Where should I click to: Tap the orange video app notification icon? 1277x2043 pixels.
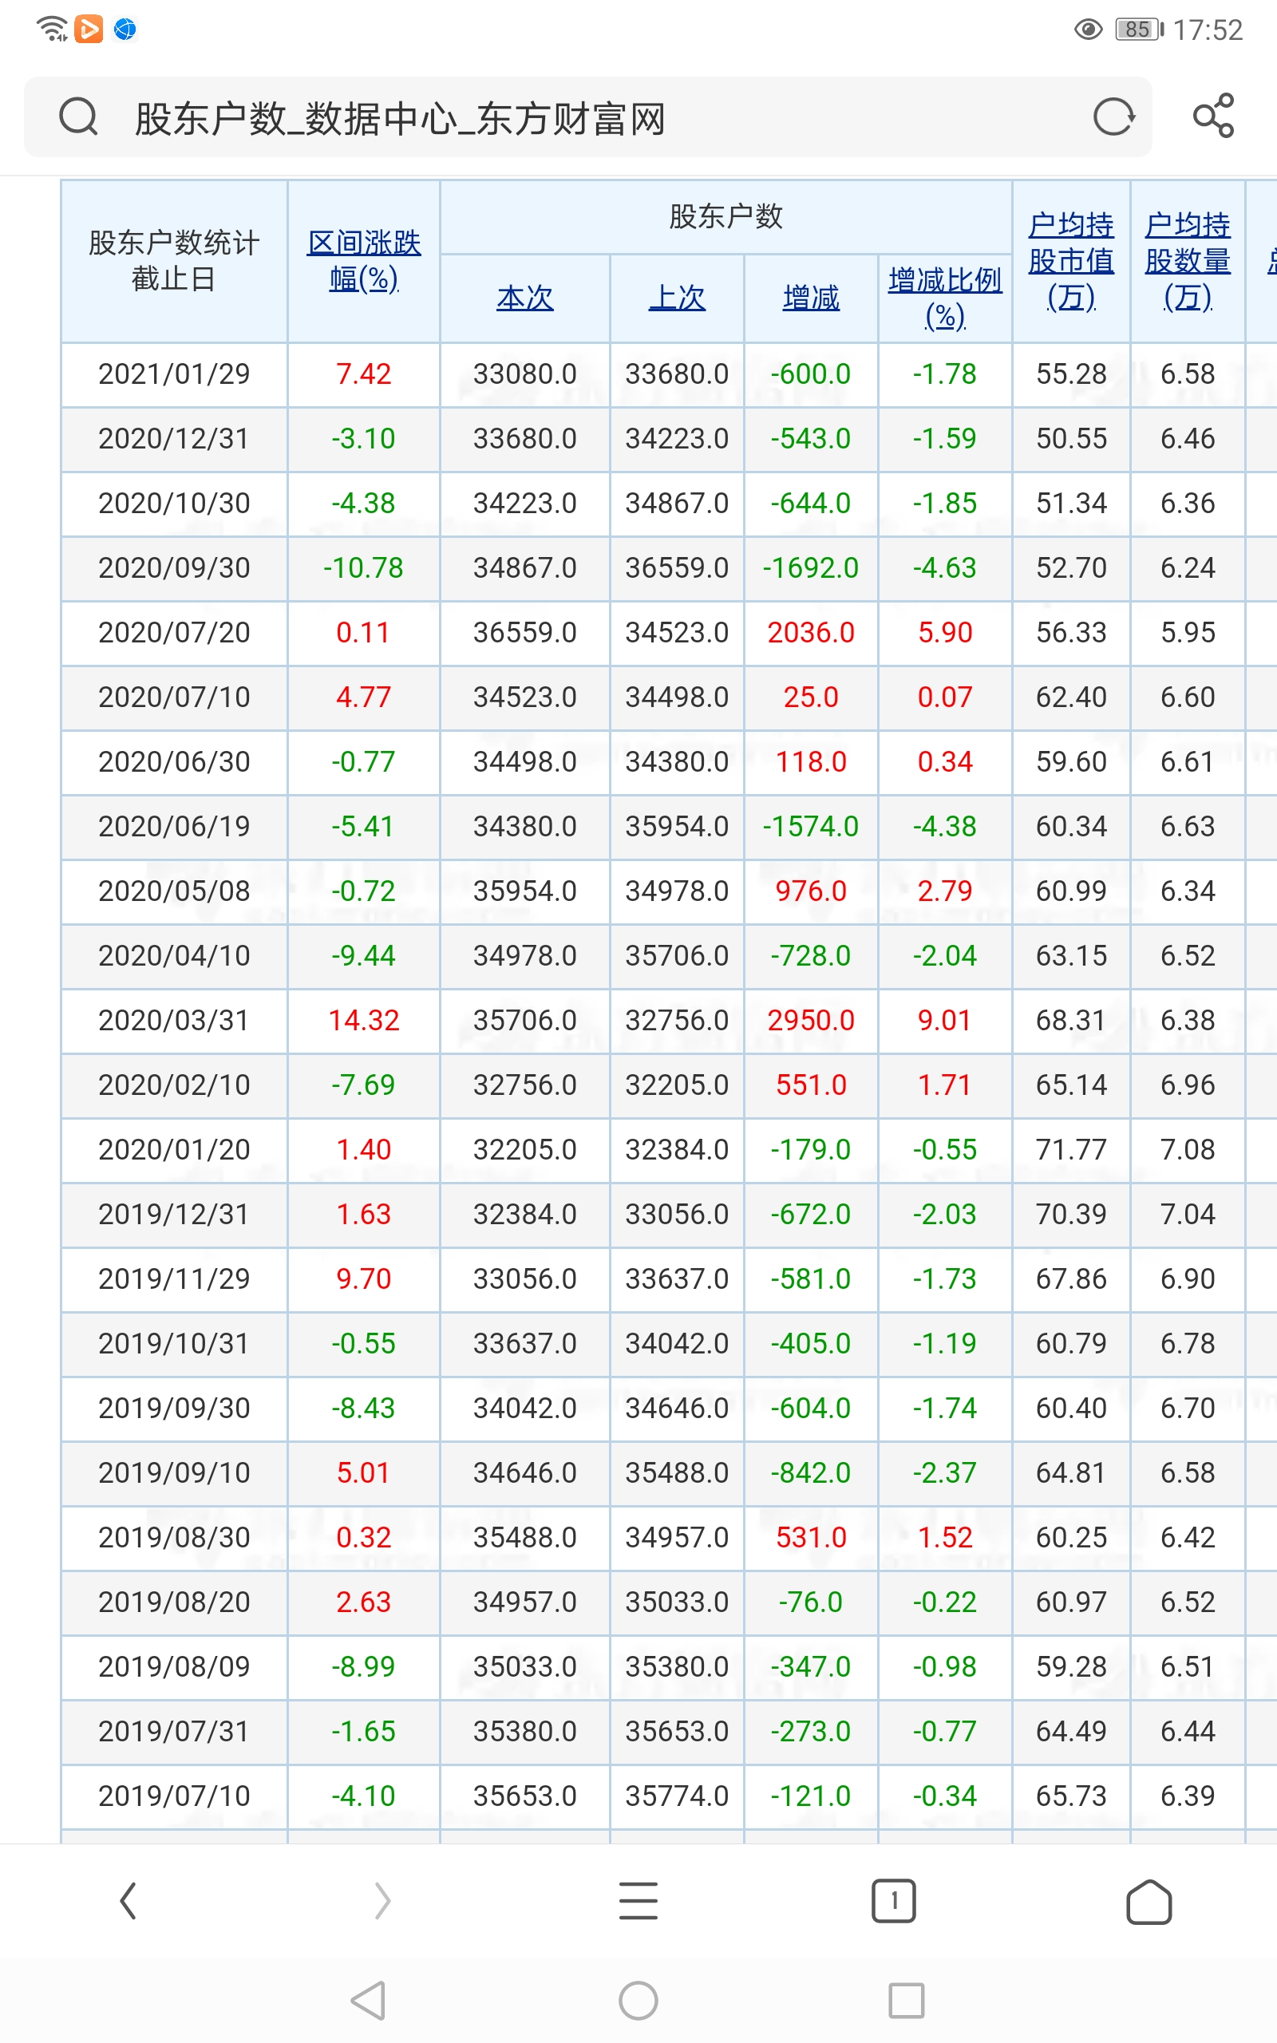tap(89, 29)
